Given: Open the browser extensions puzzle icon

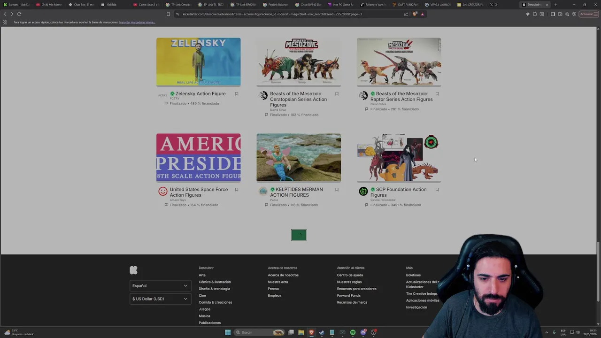Looking at the screenshot, I should click(535, 14).
